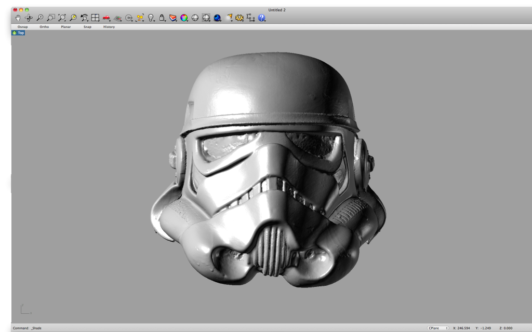Click the red car named-view icon
Image resolution: width=532 pixels, height=332 pixels.
pos(107,18)
